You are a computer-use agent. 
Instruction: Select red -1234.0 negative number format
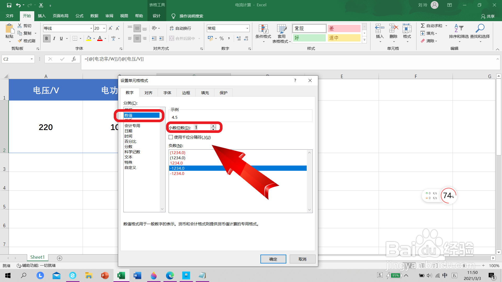[x=177, y=173]
